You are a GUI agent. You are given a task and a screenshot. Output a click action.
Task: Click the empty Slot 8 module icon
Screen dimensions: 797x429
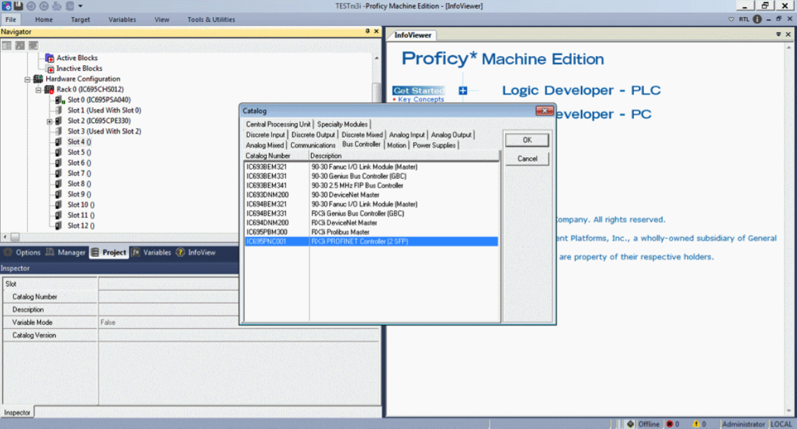pyautogui.click(x=59, y=184)
